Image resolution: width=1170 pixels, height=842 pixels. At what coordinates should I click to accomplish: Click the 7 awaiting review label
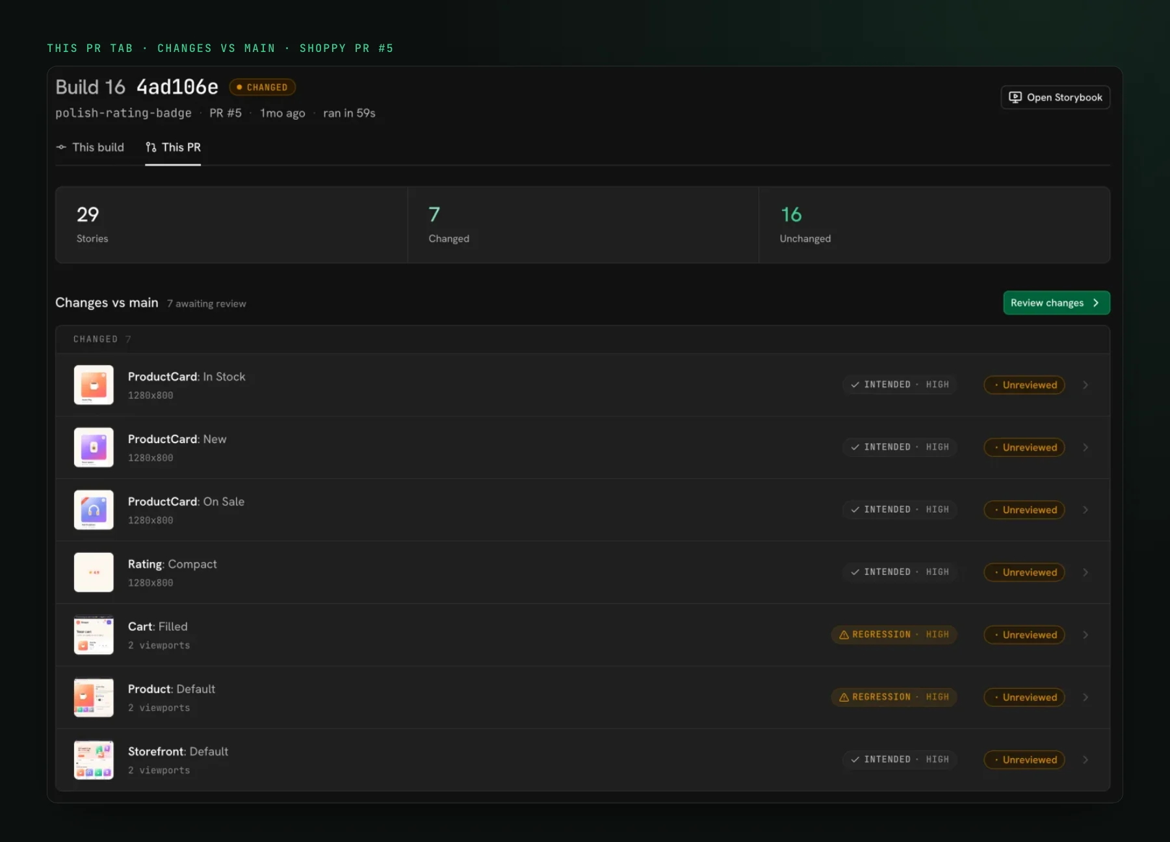click(207, 303)
